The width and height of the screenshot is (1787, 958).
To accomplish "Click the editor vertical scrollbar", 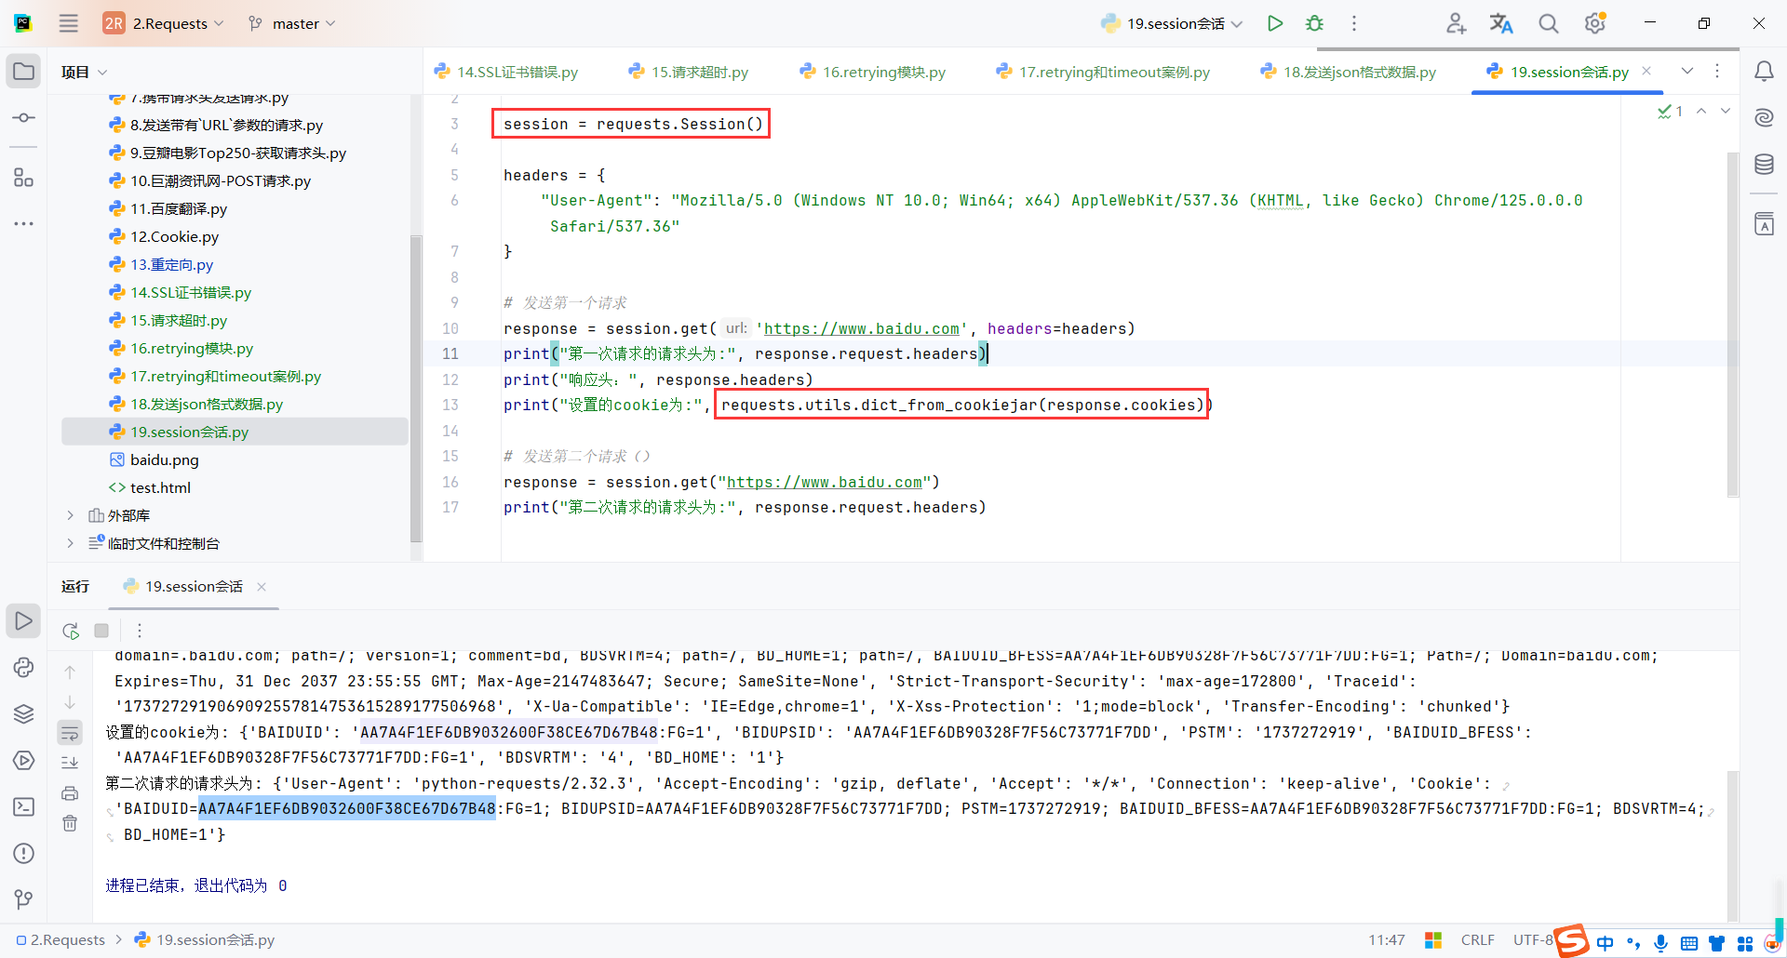I will tap(1732, 324).
